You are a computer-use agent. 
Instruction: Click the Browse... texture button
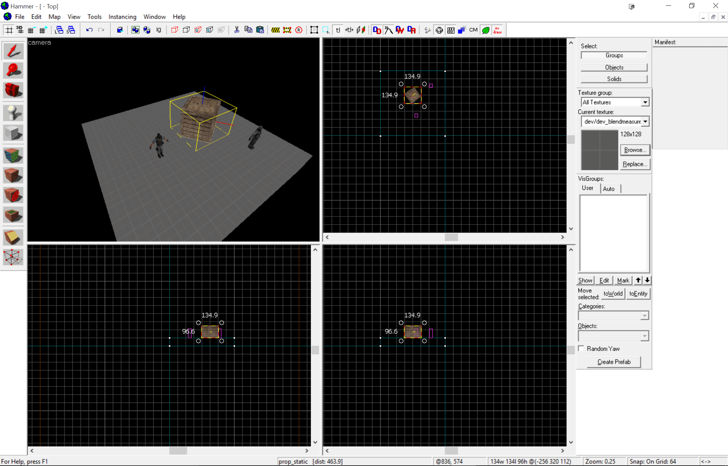point(635,150)
